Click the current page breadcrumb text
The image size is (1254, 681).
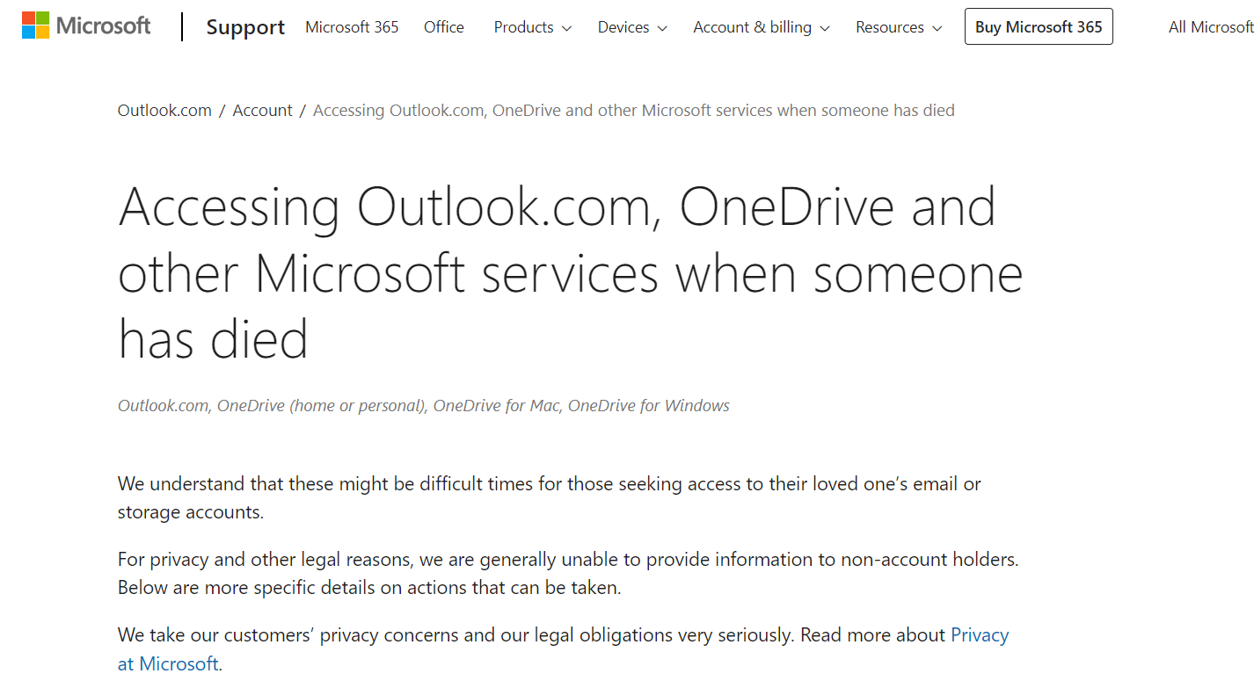click(634, 111)
